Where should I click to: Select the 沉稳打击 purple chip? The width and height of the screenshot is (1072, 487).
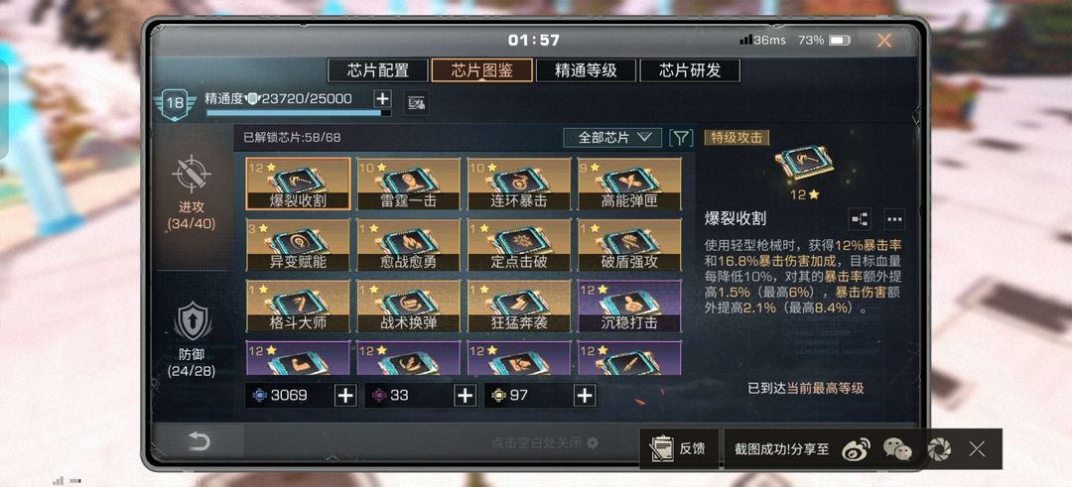(629, 305)
